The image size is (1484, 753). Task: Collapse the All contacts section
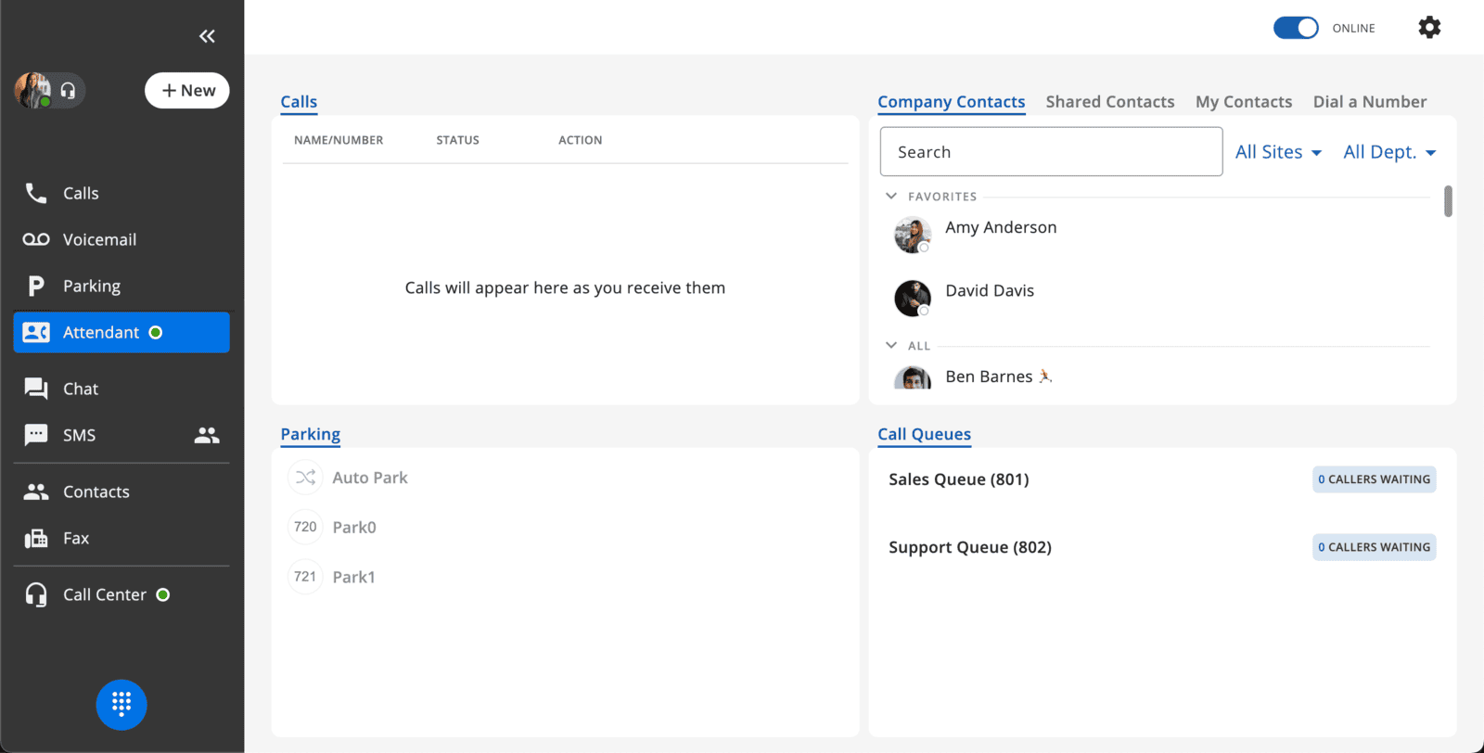point(891,346)
